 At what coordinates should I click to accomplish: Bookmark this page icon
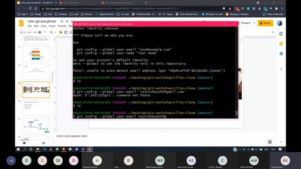click(x=36, y=8)
